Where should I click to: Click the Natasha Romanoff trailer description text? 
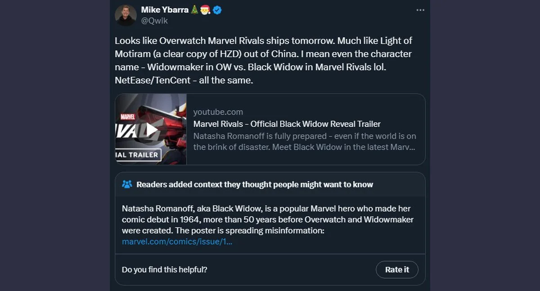click(304, 141)
